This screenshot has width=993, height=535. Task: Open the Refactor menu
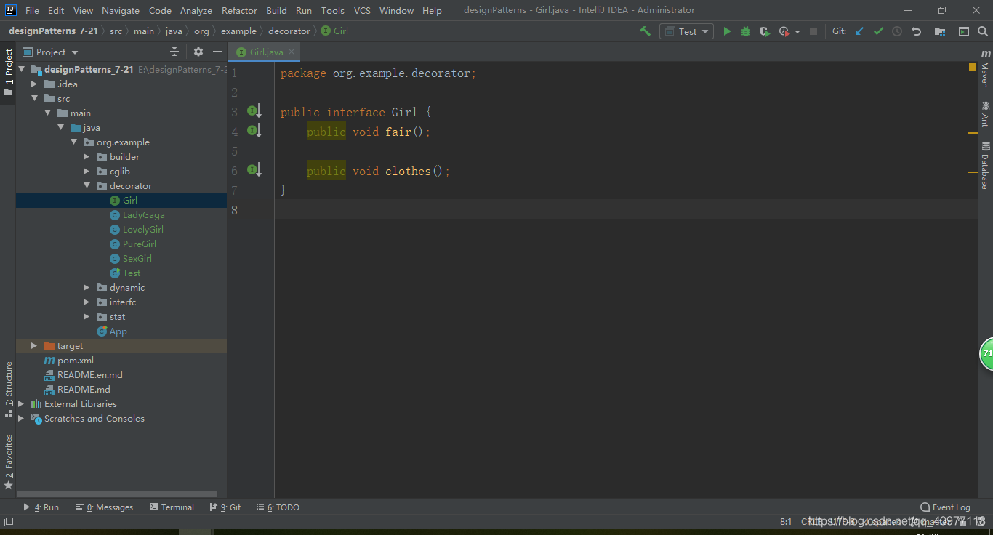(239, 10)
